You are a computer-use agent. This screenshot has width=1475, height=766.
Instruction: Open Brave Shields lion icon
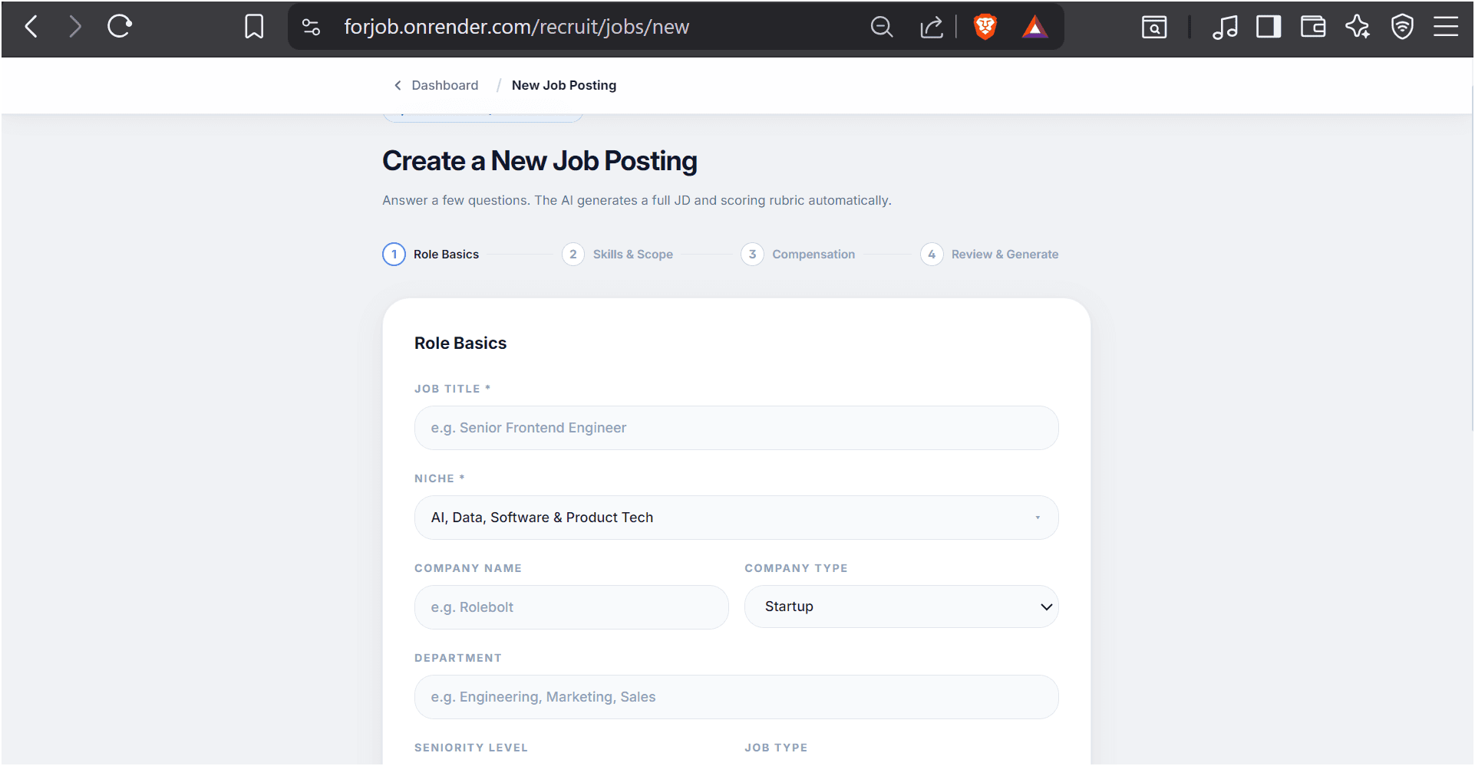pos(985,27)
